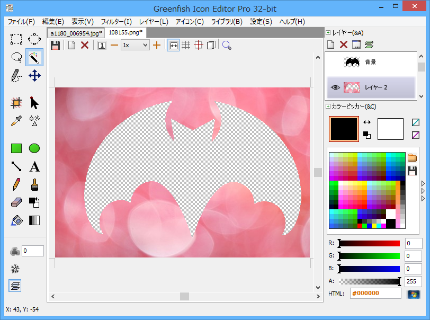Click the black foreground color swatch
The height and width of the screenshot is (320, 430).
pyautogui.click(x=343, y=129)
